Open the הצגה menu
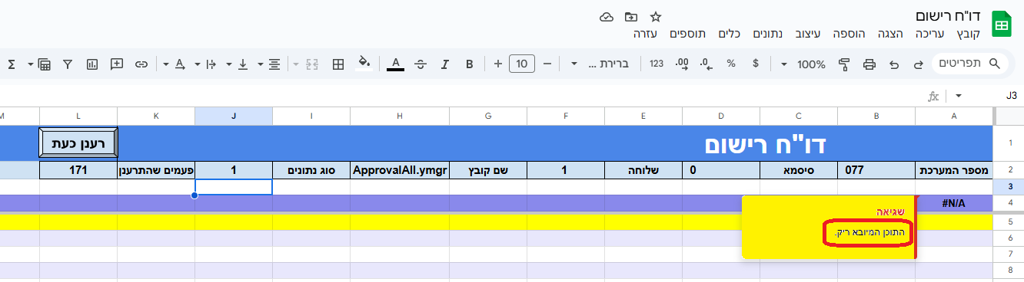The width and height of the screenshot is (1024, 282). (890, 34)
